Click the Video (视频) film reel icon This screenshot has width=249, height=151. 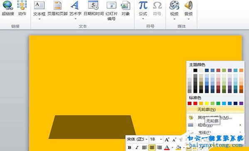[174, 5]
